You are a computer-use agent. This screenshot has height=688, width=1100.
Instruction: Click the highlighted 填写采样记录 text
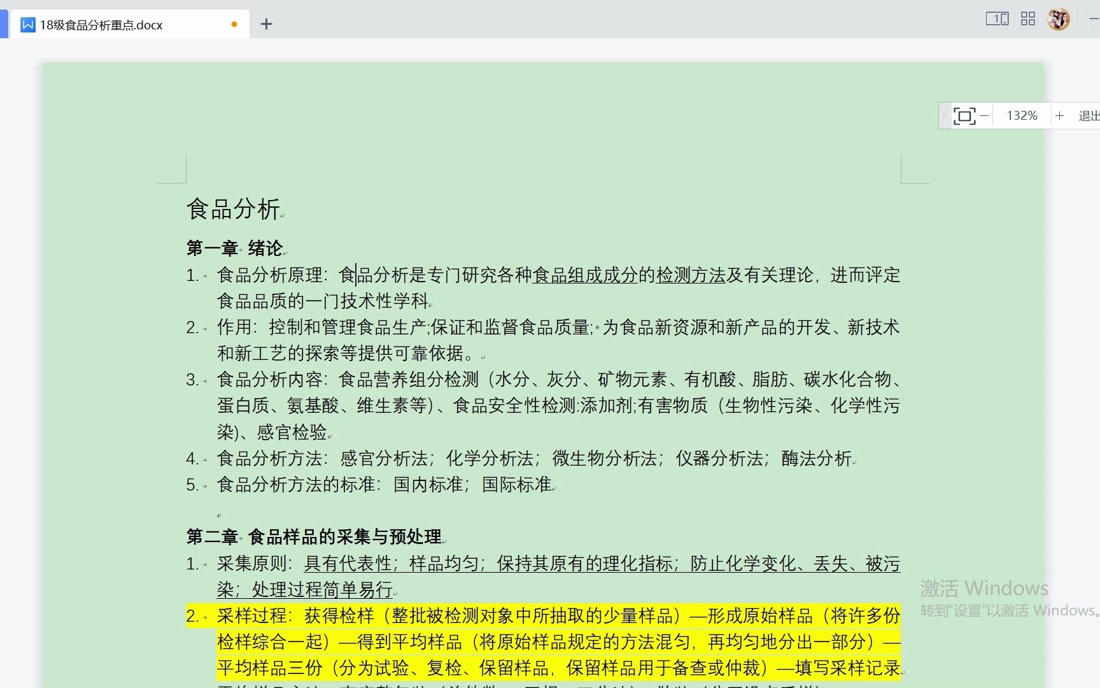click(x=847, y=668)
